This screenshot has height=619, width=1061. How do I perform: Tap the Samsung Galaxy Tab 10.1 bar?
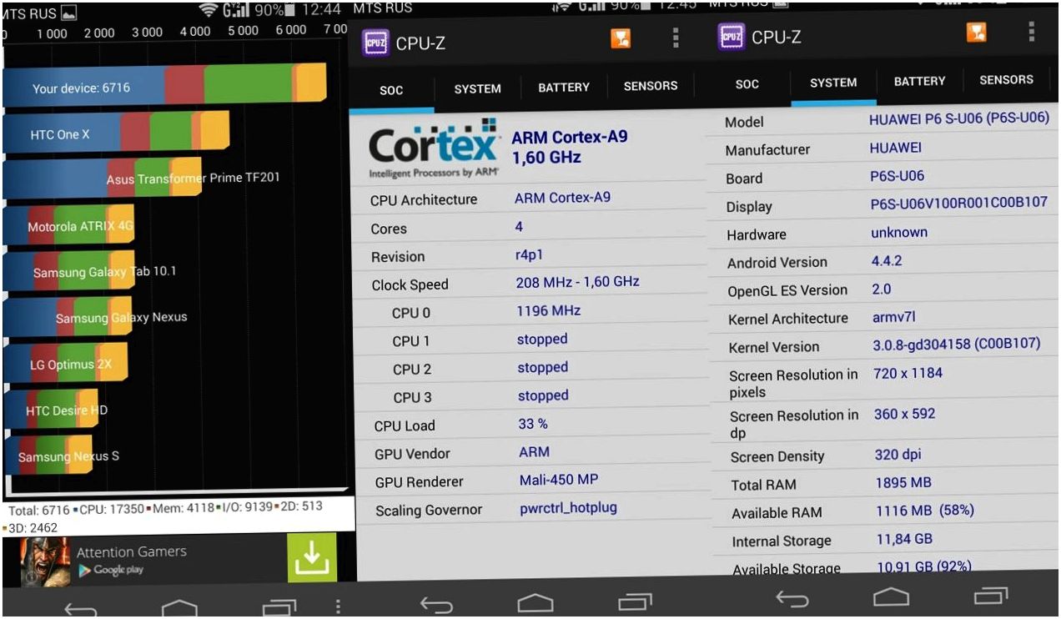click(68, 271)
